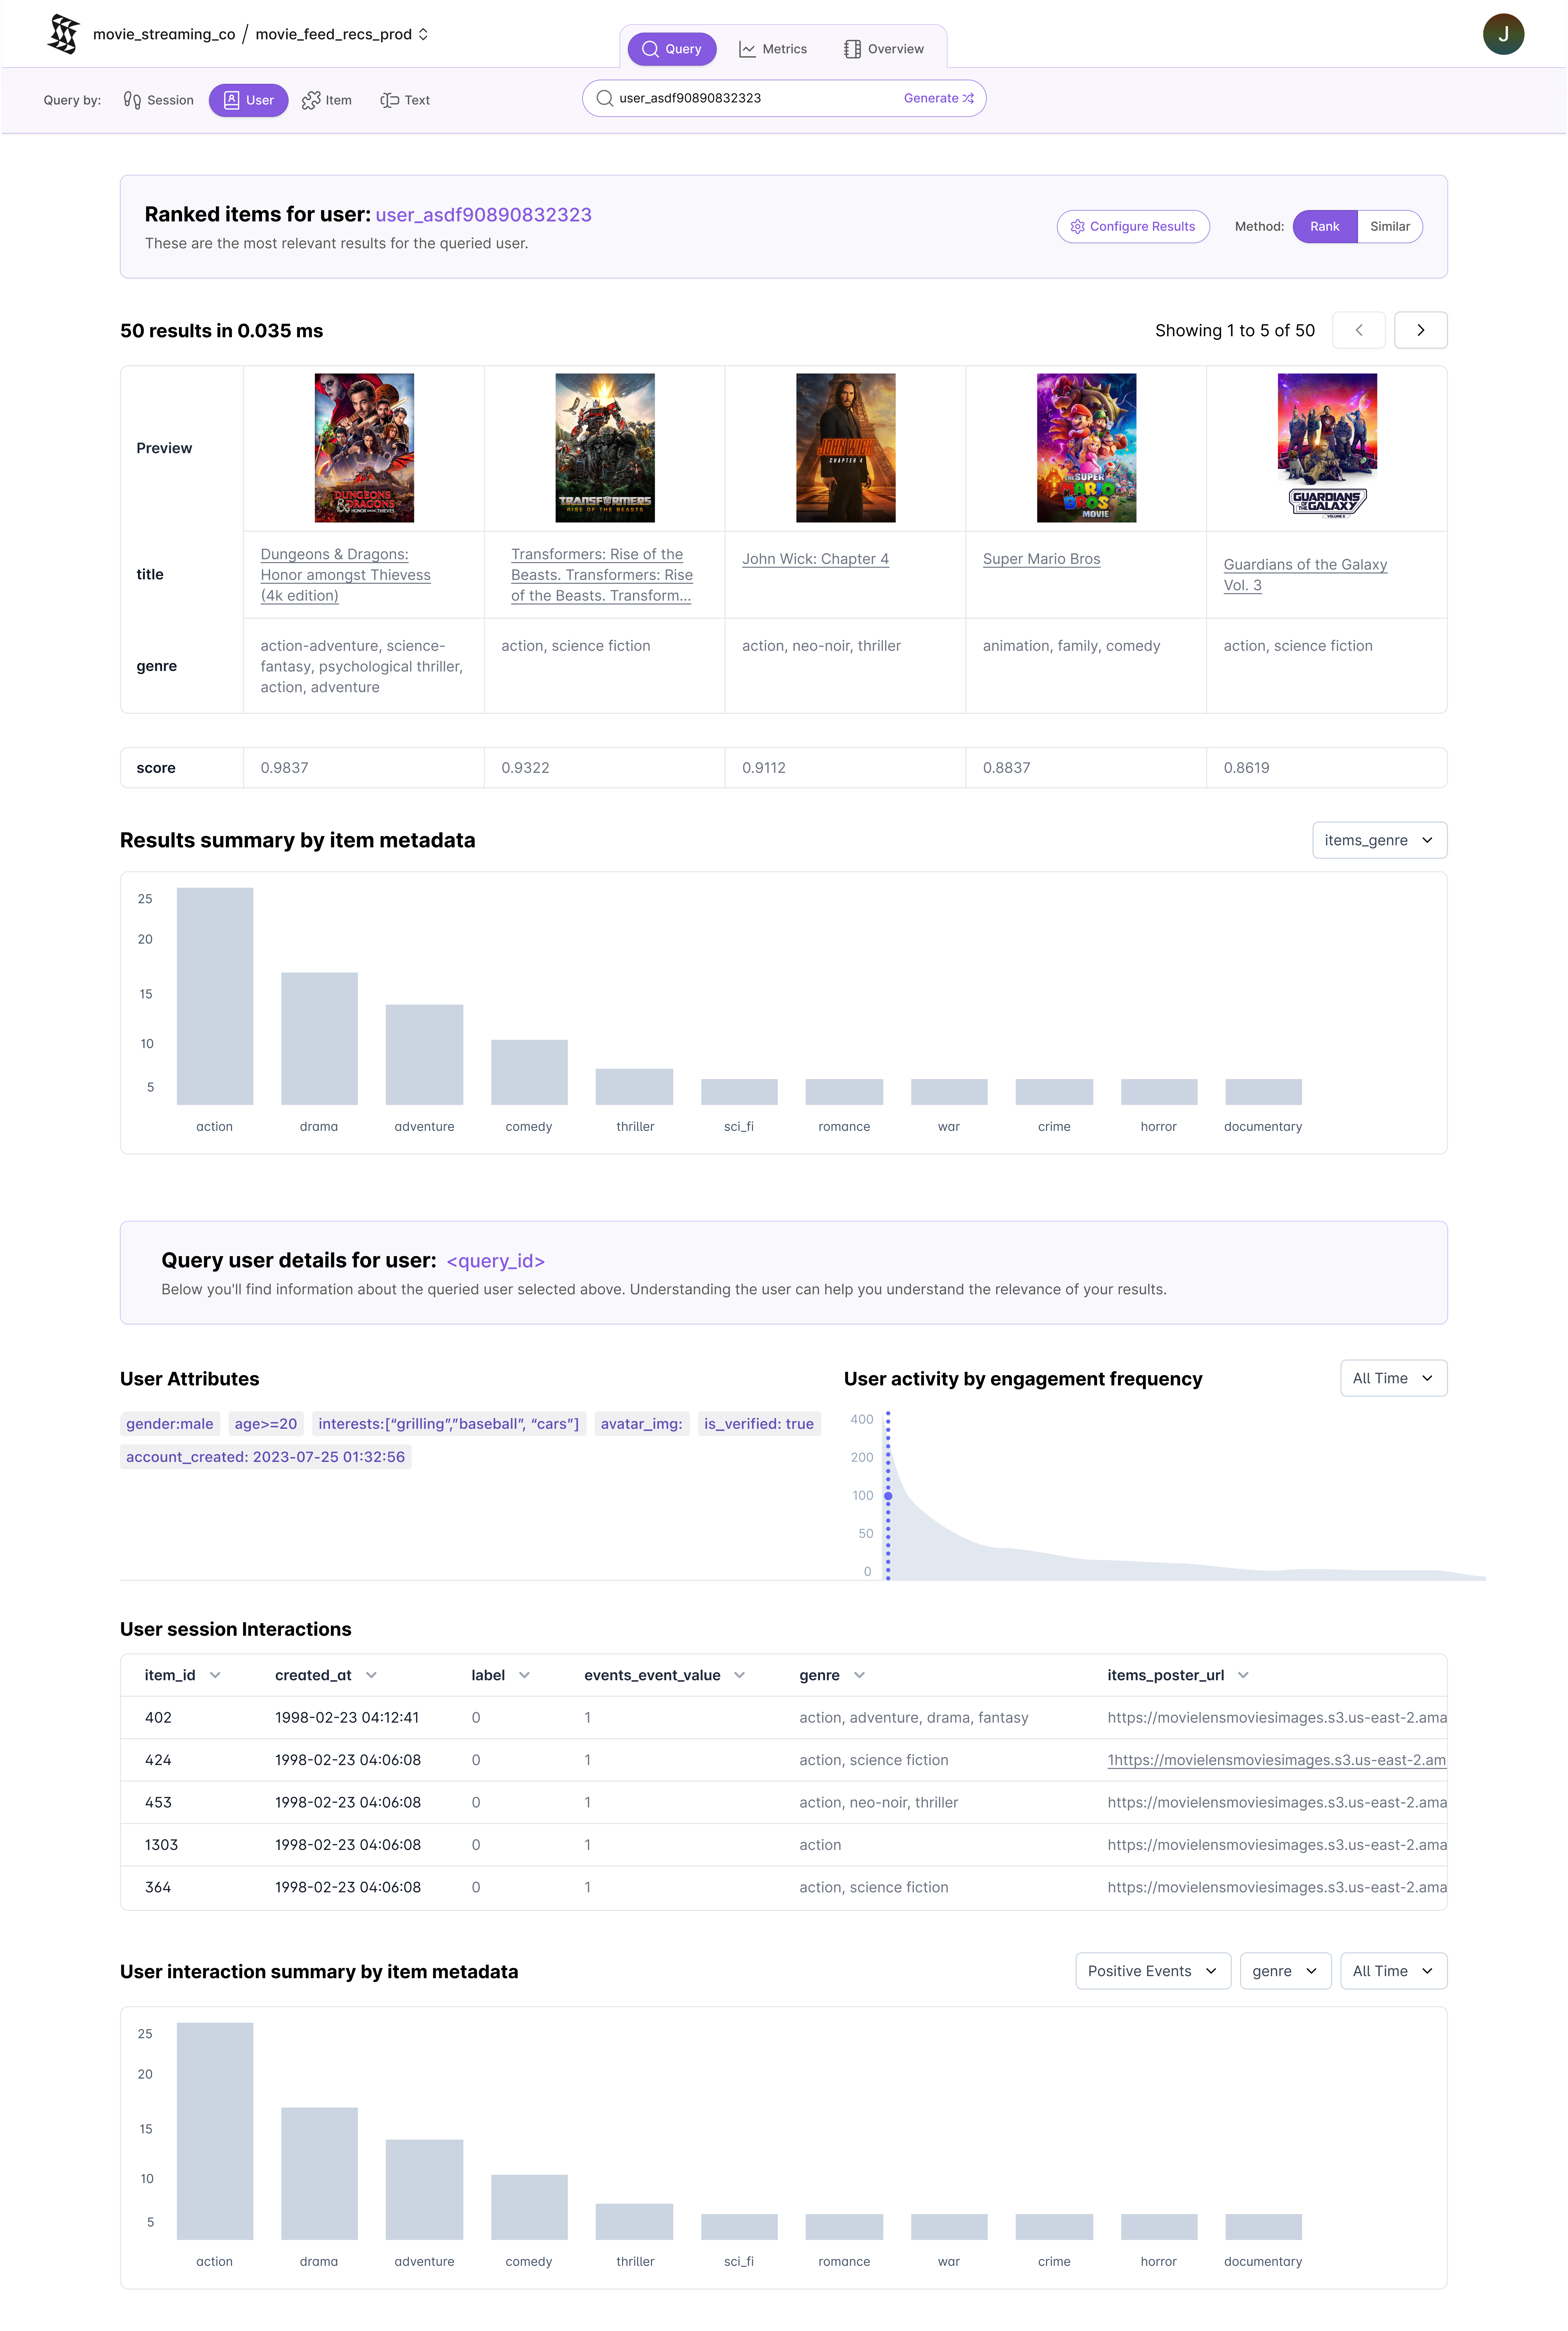This screenshot has width=1568, height=2331.
Task: Open items_poster_url column chevron
Action: 1243,1675
